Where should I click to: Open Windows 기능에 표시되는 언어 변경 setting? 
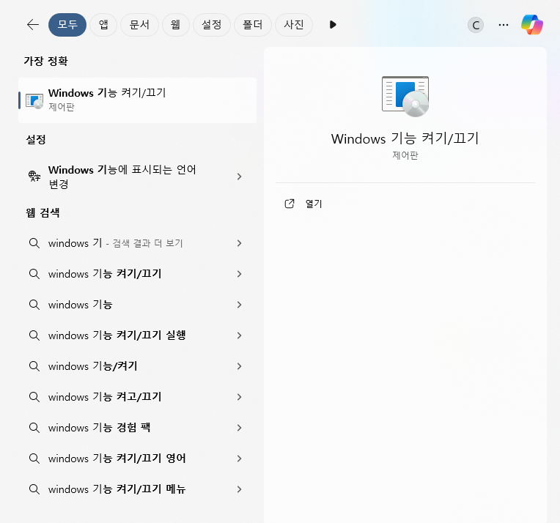point(138,177)
